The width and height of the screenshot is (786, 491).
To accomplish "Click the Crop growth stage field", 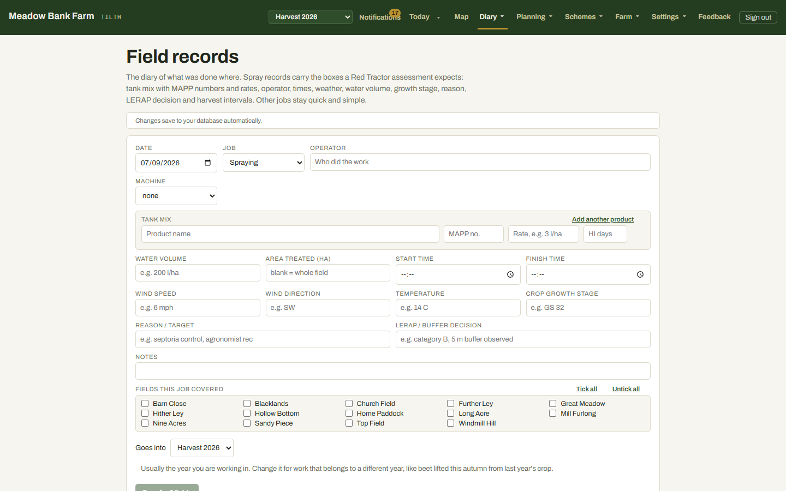I will tap(588, 308).
